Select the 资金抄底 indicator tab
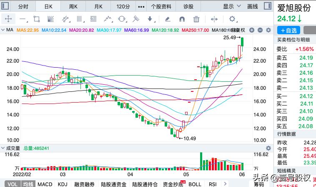The height and width of the screenshot is (187, 316). [173, 184]
